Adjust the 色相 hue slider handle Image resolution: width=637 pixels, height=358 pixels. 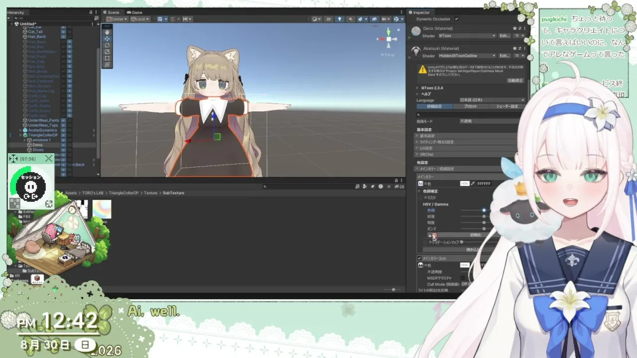pyautogui.click(x=484, y=210)
